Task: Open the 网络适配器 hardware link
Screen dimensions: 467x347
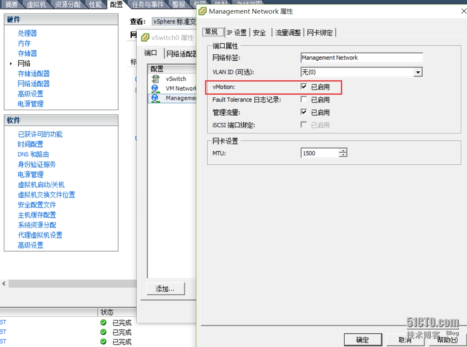Action: coord(34,84)
